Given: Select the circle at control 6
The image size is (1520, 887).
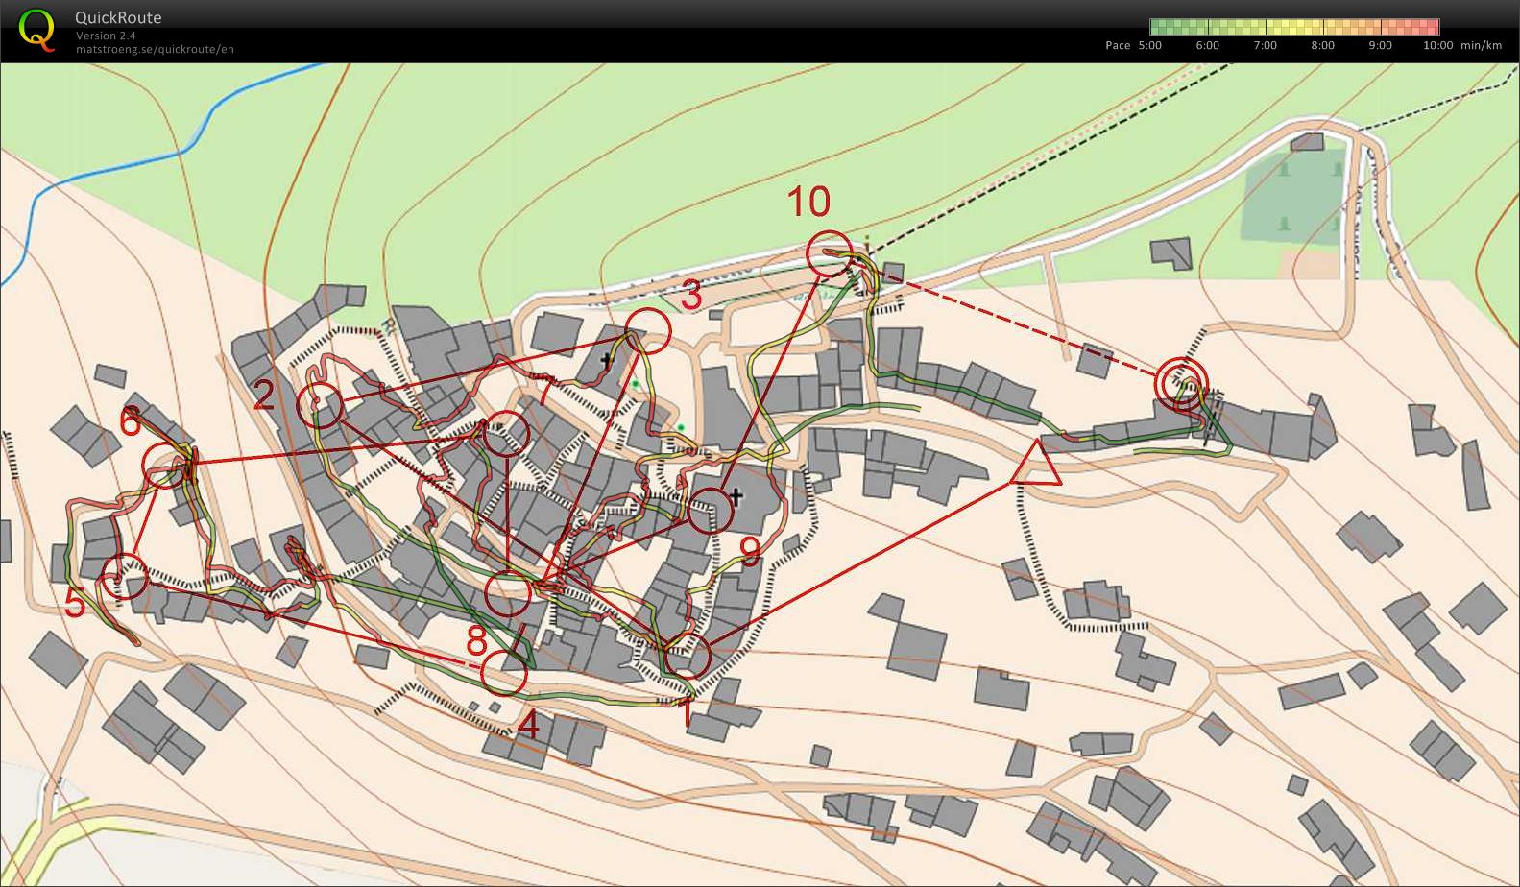Looking at the screenshot, I should 166,465.
